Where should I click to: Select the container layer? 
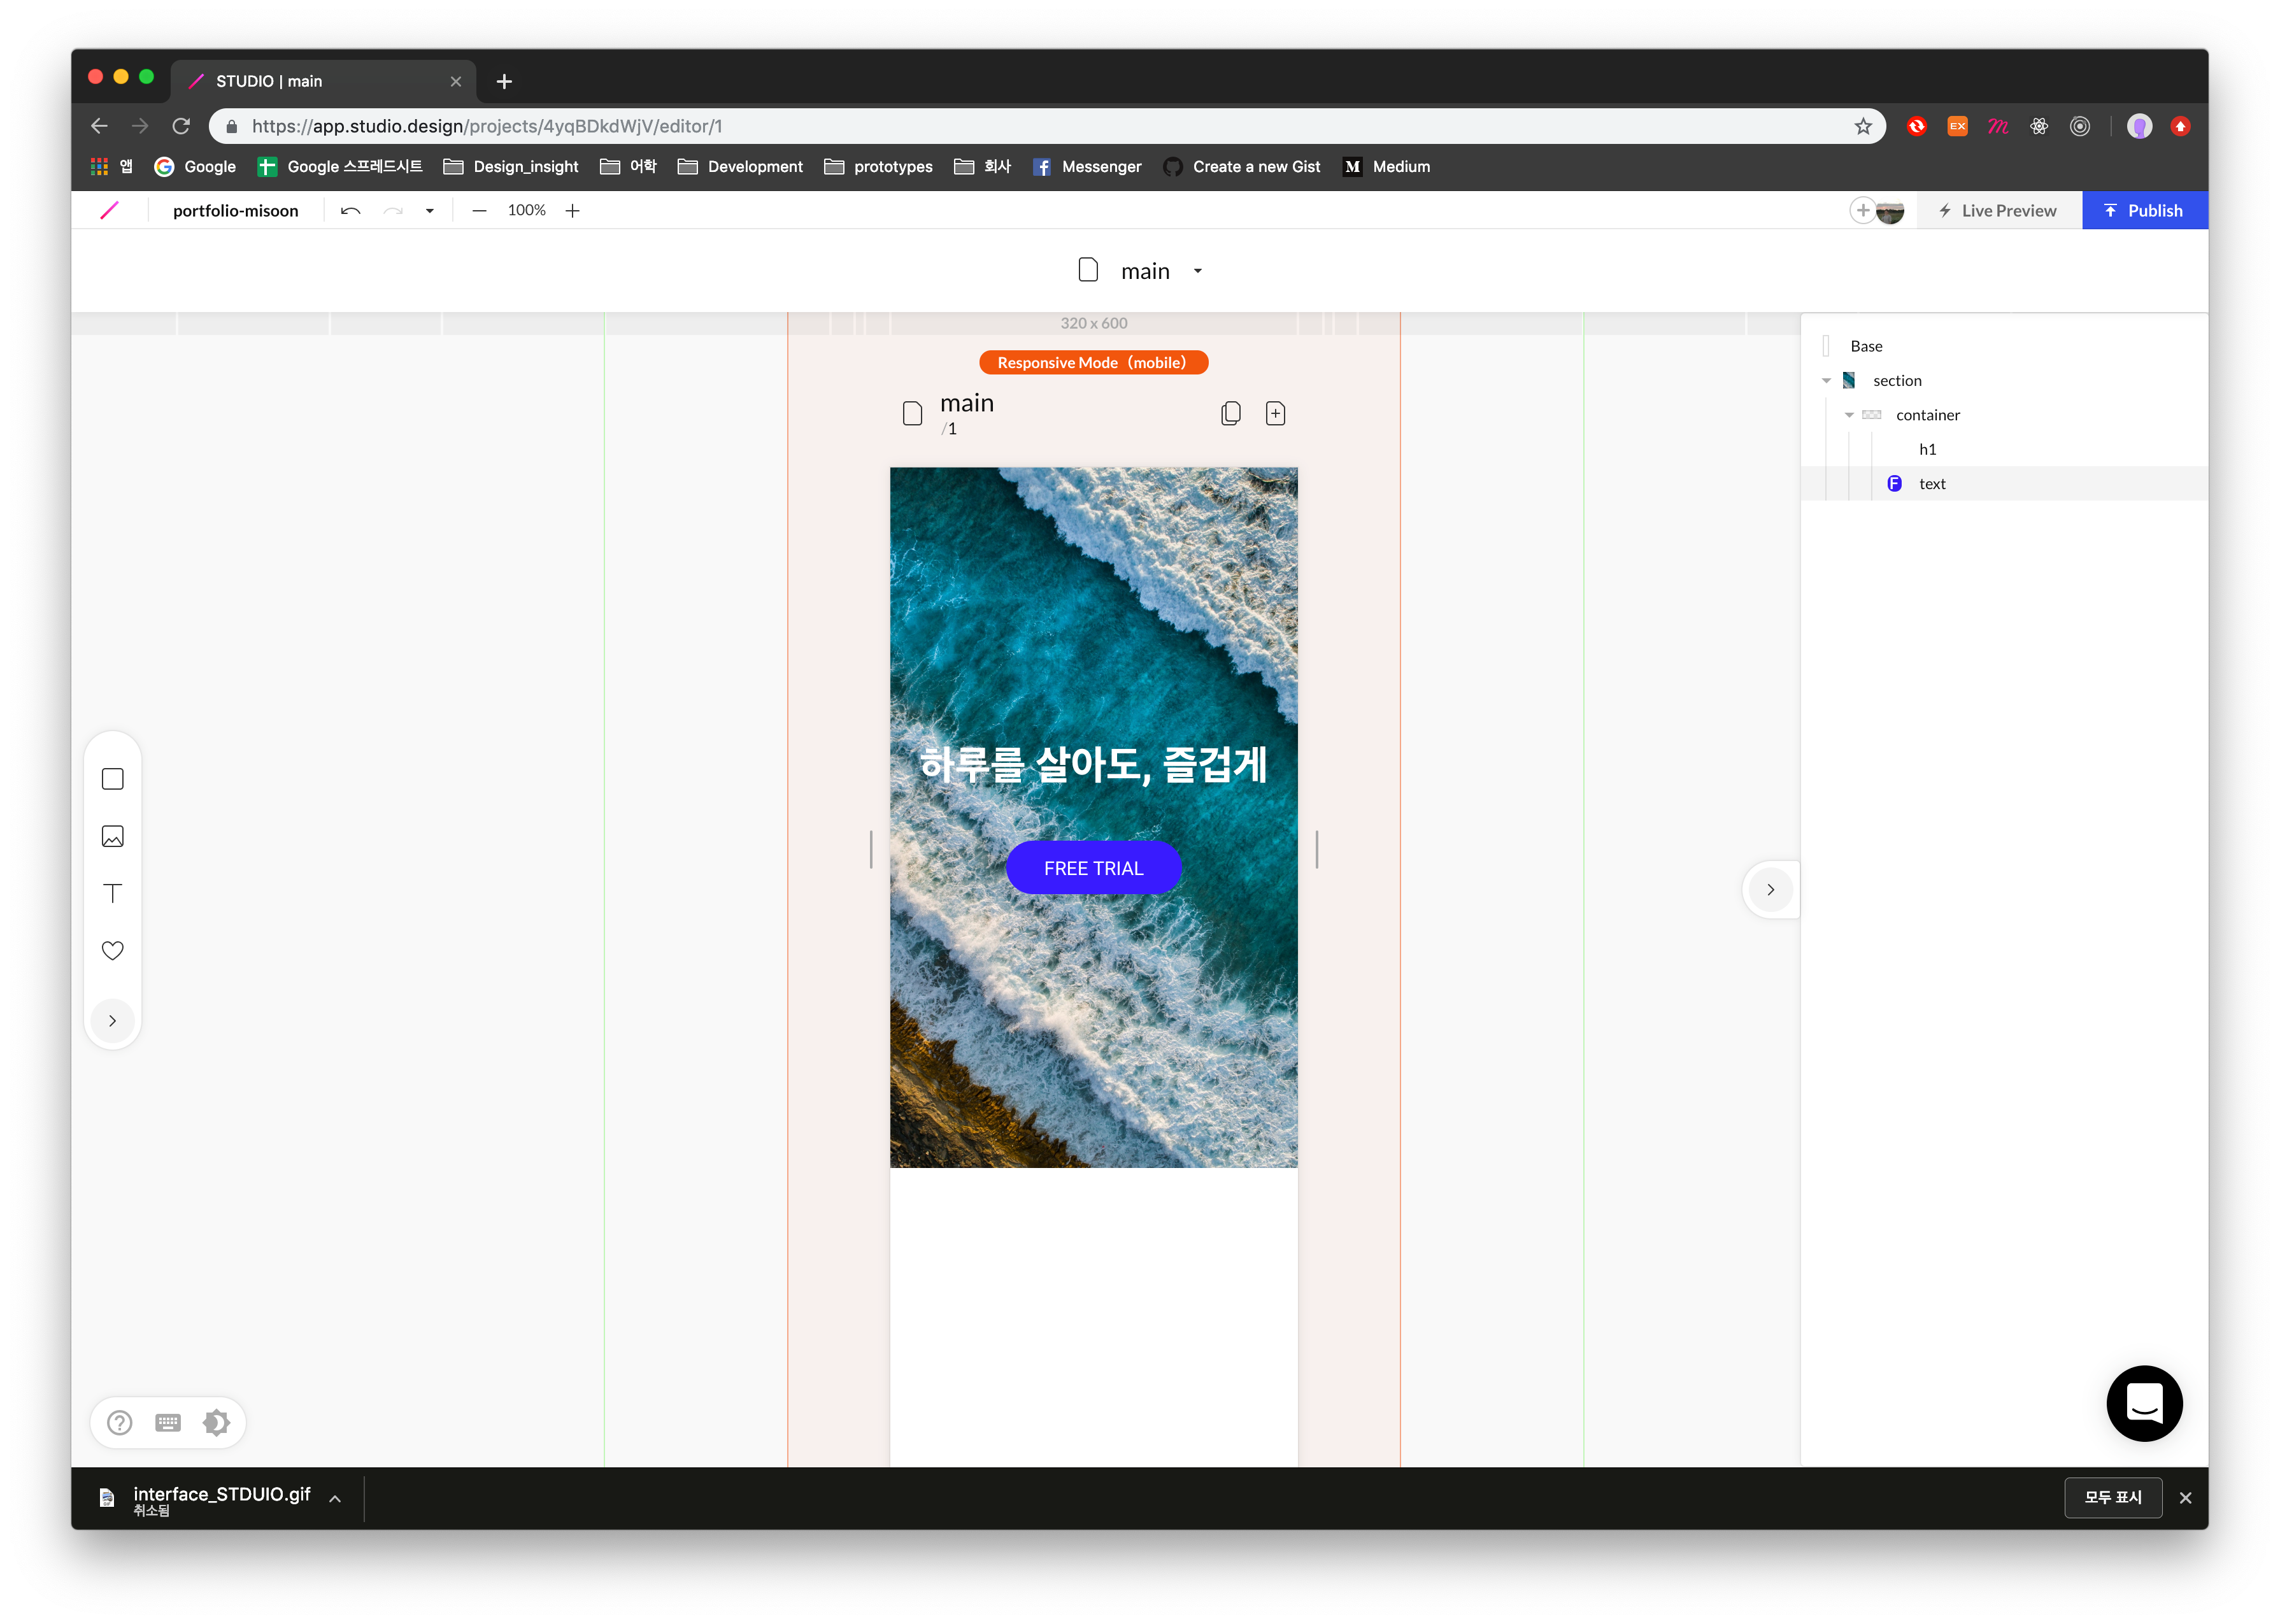pyautogui.click(x=2004, y=414)
